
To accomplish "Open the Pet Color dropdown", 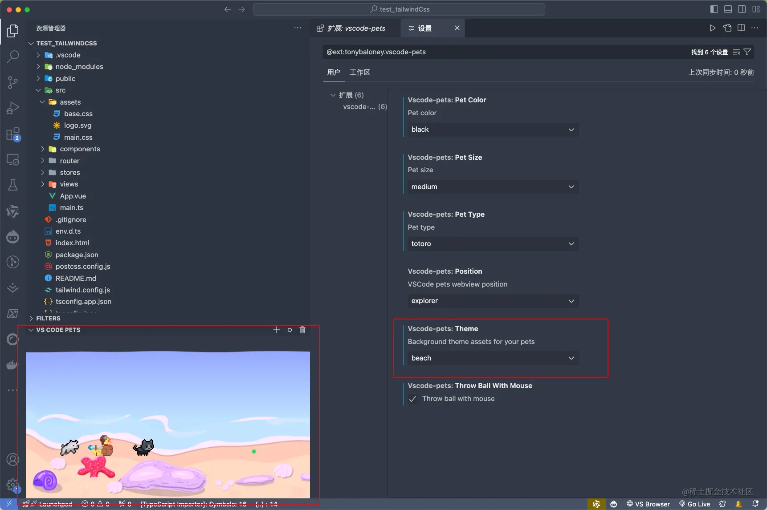I will (493, 130).
